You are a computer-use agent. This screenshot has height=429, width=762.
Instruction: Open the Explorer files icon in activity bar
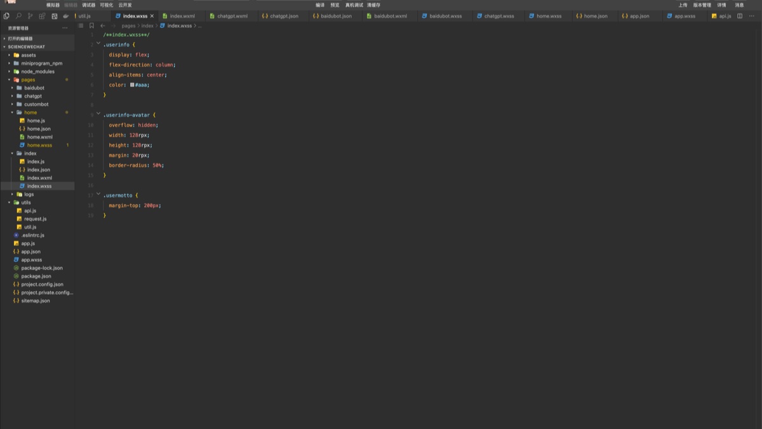6,16
